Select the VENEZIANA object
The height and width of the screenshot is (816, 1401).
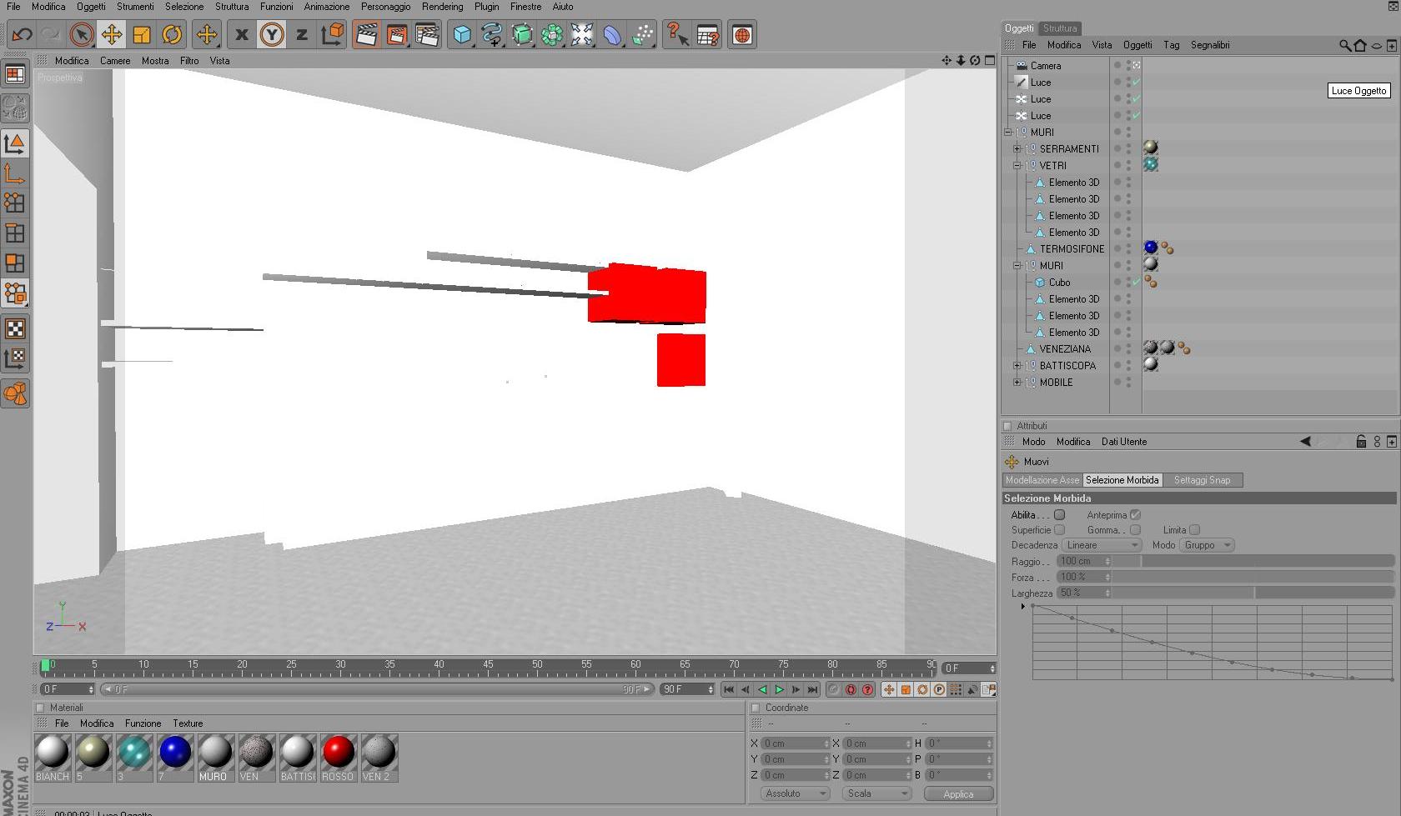(1065, 349)
